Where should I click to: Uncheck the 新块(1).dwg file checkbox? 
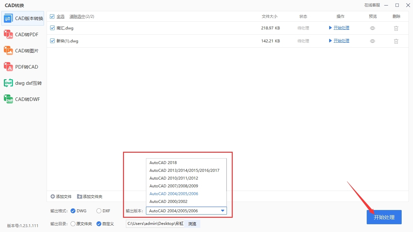point(52,41)
